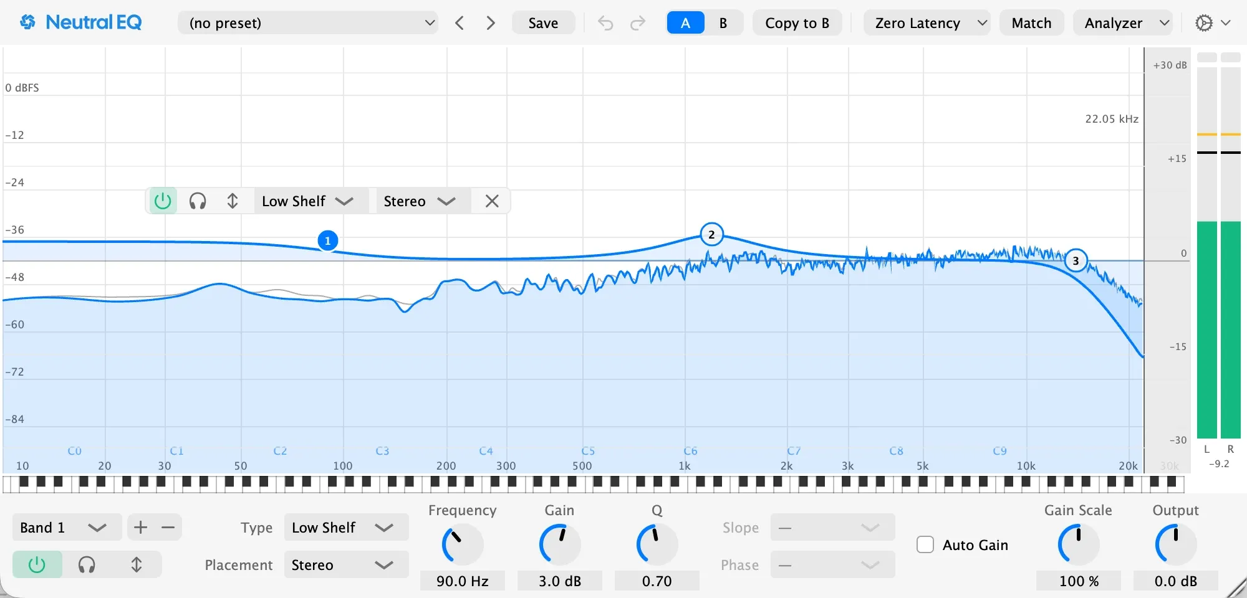The width and height of the screenshot is (1247, 598).
Task: Switch to the B state
Action: (723, 23)
